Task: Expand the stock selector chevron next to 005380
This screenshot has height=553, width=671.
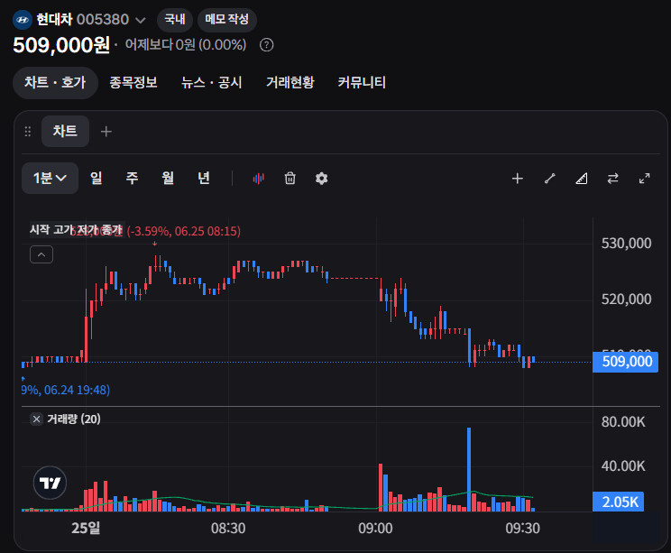Action: 141,20
